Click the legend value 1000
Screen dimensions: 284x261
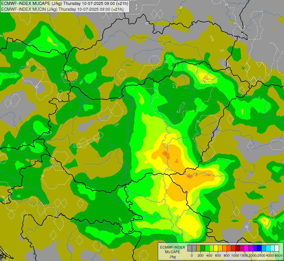click(236, 255)
